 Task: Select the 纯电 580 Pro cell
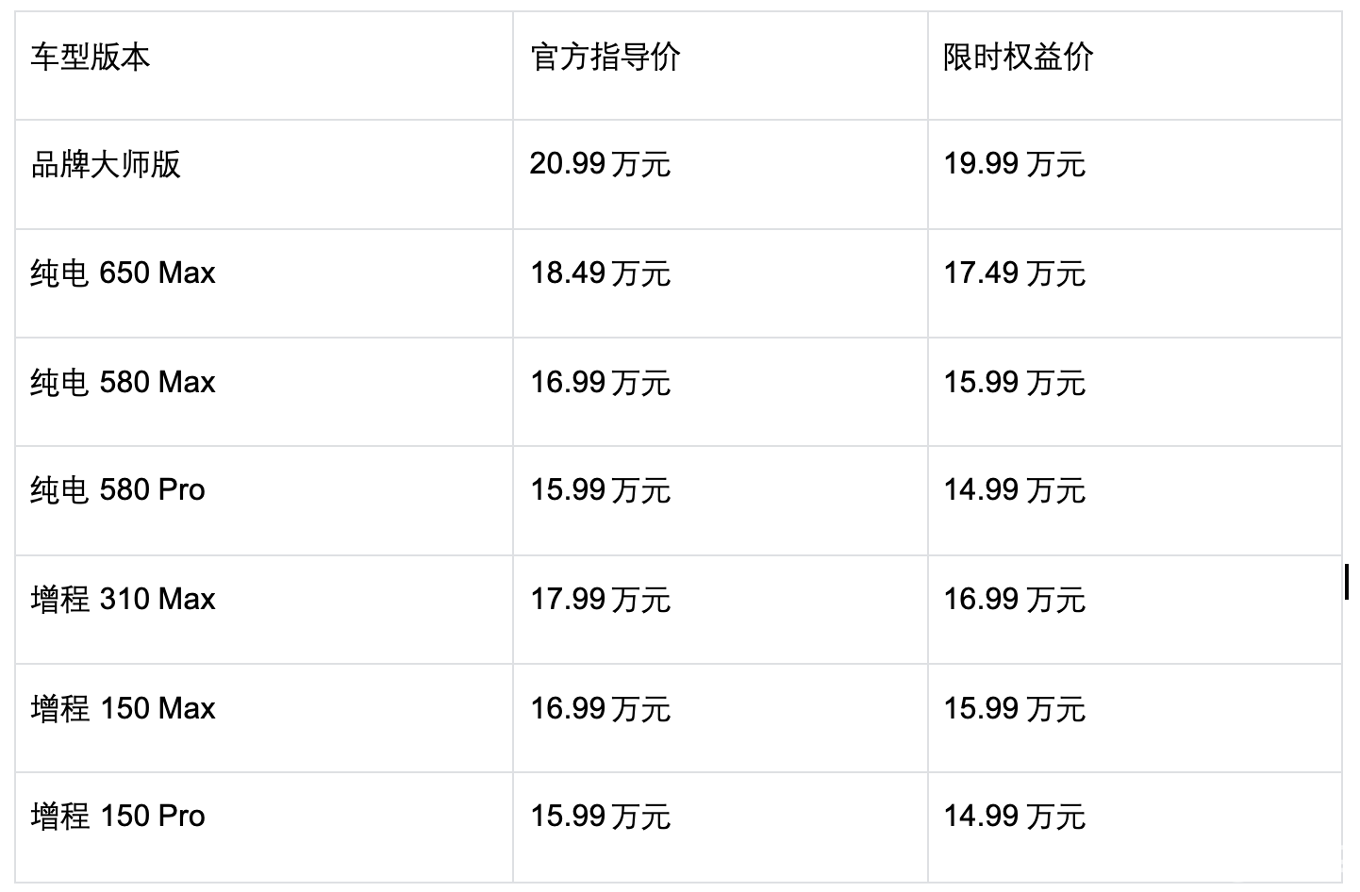click(118, 490)
